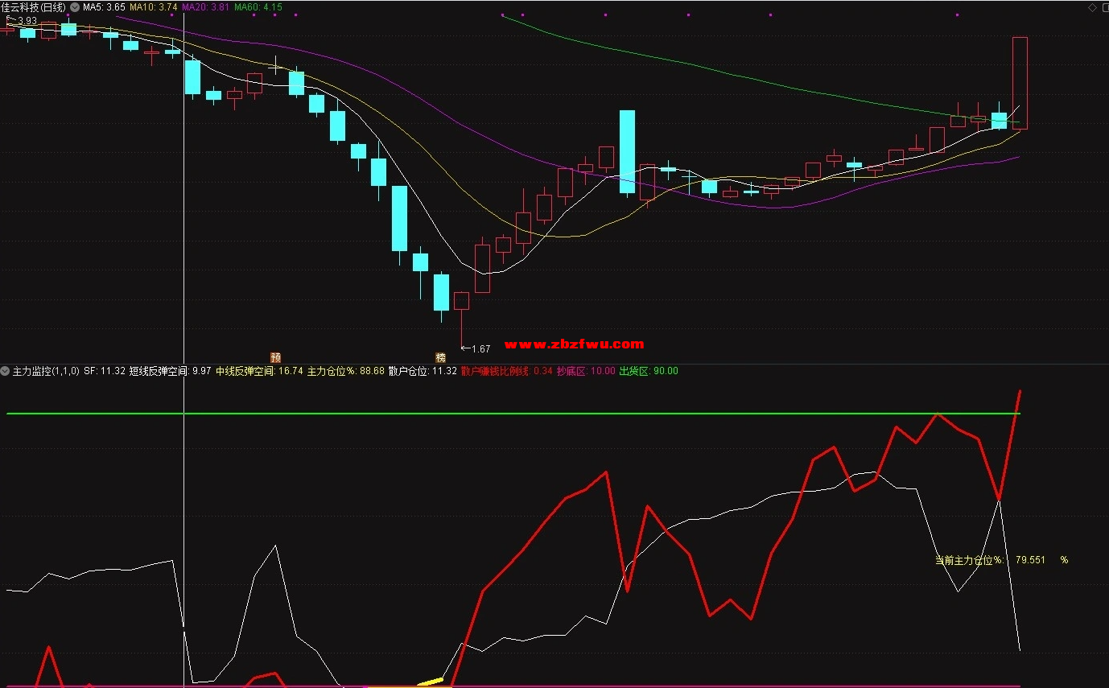Click the 预 marker icon below the chart
Image resolution: width=1109 pixels, height=688 pixels.
[x=276, y=357]
